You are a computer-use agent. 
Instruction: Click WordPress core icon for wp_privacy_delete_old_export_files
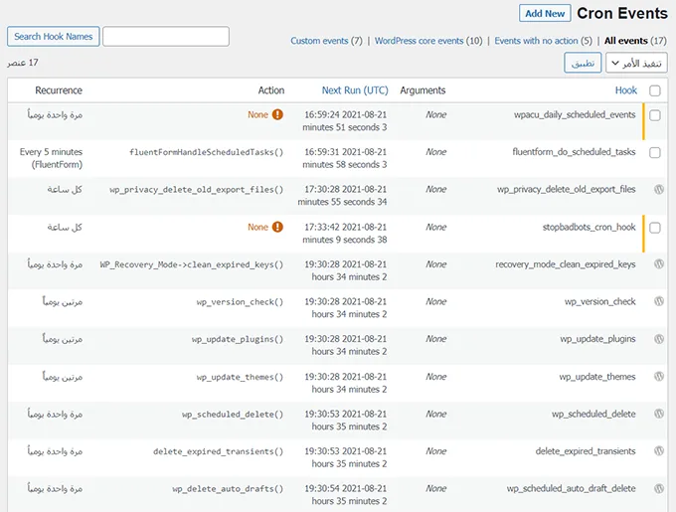pyautogui.click(x=659, y=189)
